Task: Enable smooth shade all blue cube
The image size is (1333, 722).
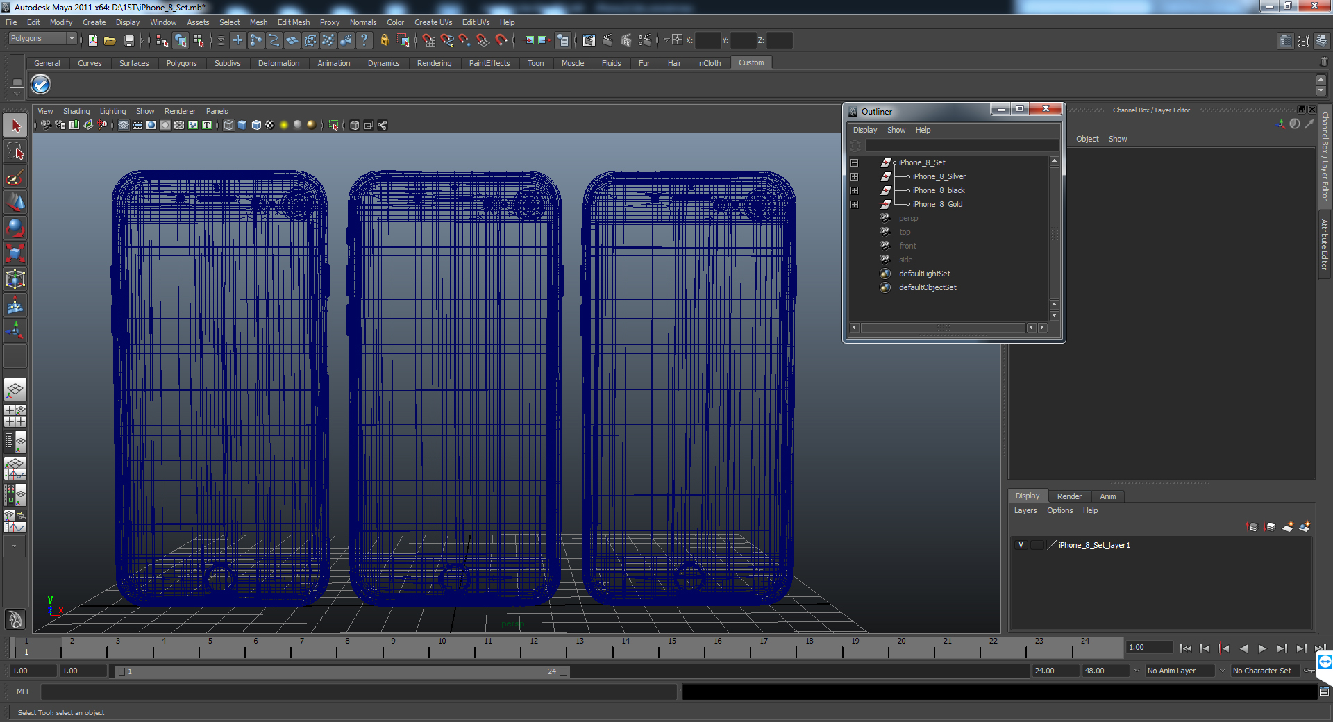Action: [242, 125]
